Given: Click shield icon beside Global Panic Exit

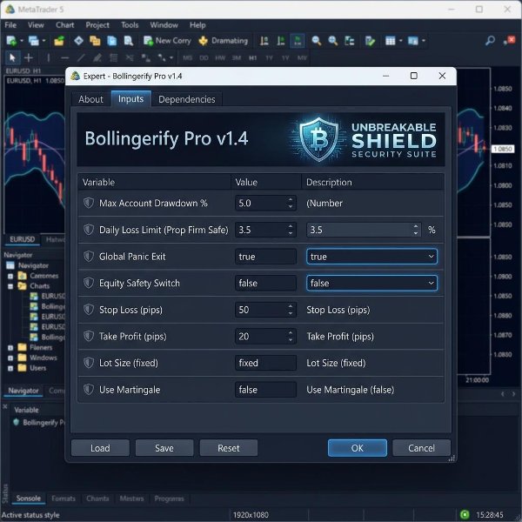Looking at the screenshot, I should 89,257.
